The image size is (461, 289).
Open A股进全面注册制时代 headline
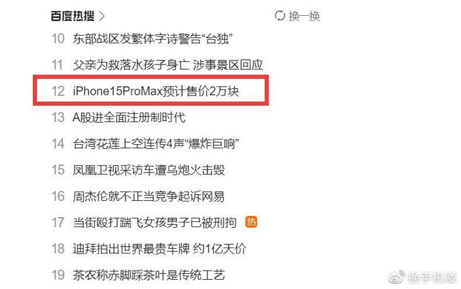pos(129,117)
